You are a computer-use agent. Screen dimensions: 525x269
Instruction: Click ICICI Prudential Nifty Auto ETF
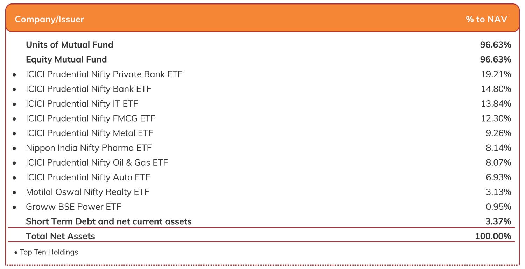click(88, 177)
